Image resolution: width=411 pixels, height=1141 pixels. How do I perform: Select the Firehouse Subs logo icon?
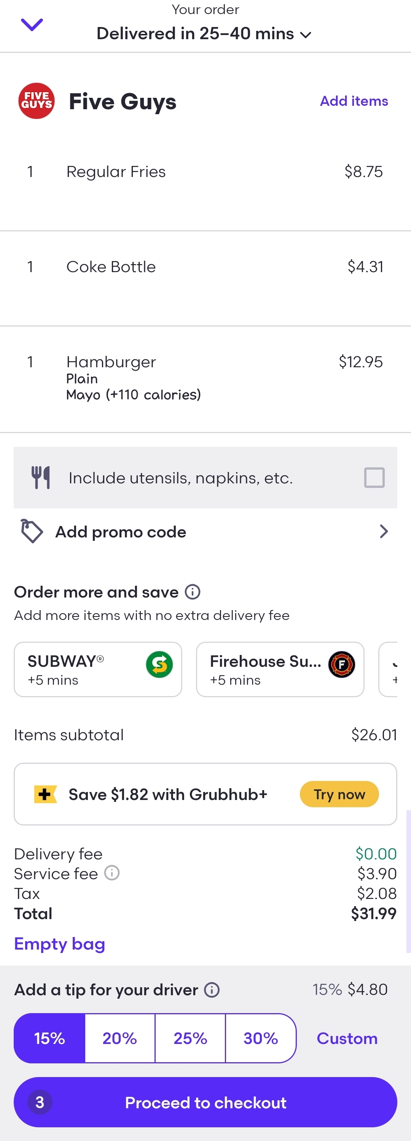341,665
